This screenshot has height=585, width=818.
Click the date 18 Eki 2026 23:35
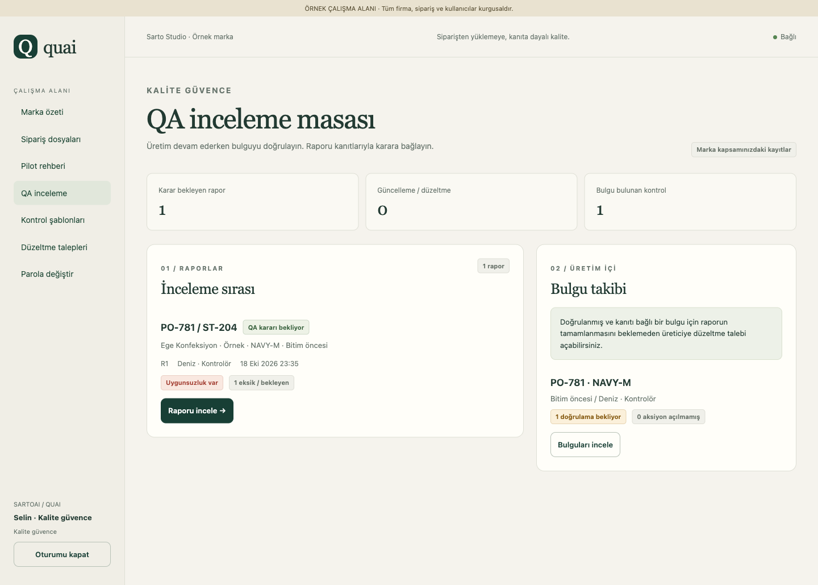pos(269,364)
